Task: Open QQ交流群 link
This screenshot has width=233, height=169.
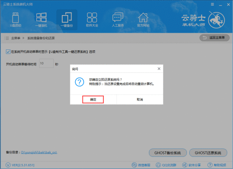Action: click(166, 165)
